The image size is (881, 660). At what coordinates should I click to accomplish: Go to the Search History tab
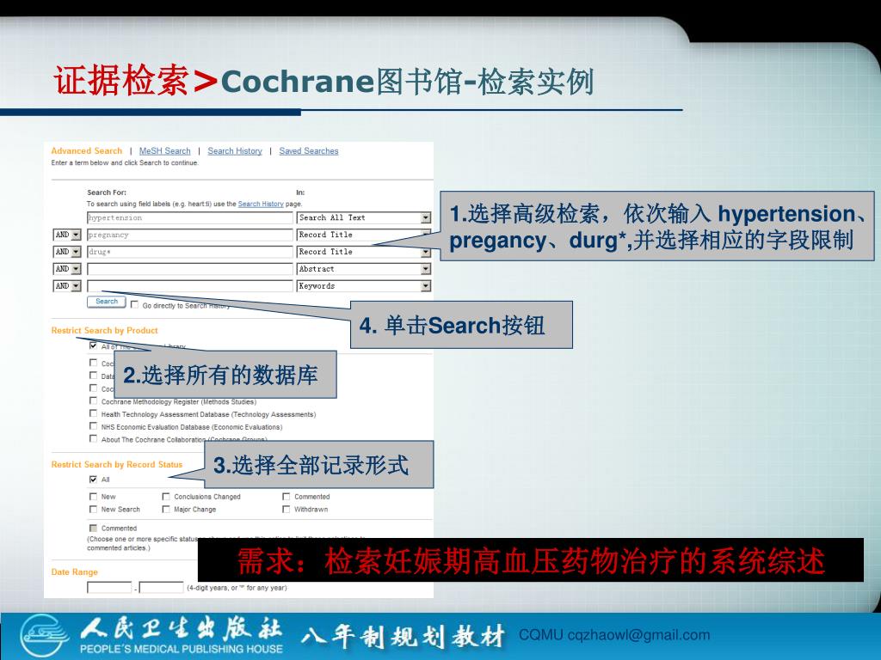[x=235, y=151]
